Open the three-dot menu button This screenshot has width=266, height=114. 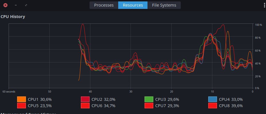(265, 5)
